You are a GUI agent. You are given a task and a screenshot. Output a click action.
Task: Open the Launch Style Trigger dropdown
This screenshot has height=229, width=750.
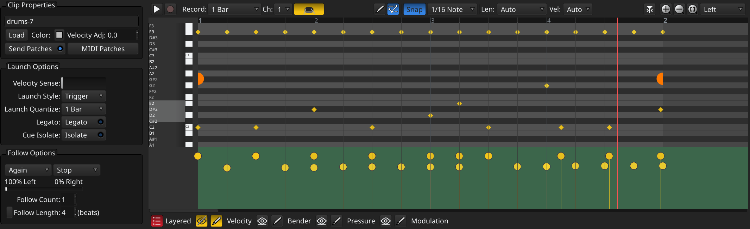click(x=83, y=96)
